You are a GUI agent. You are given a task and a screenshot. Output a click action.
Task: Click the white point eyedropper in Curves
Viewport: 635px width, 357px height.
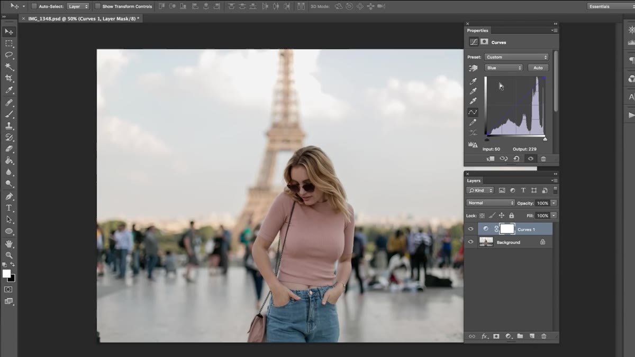(474, 101)
